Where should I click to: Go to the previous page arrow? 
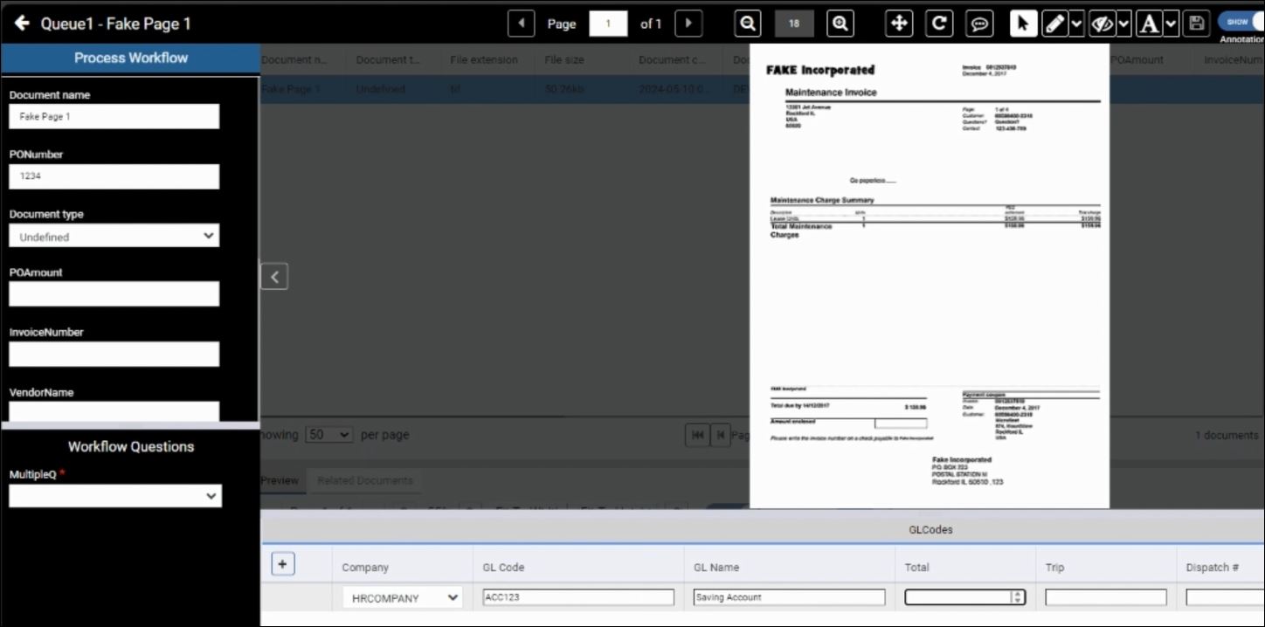point(522,24)
